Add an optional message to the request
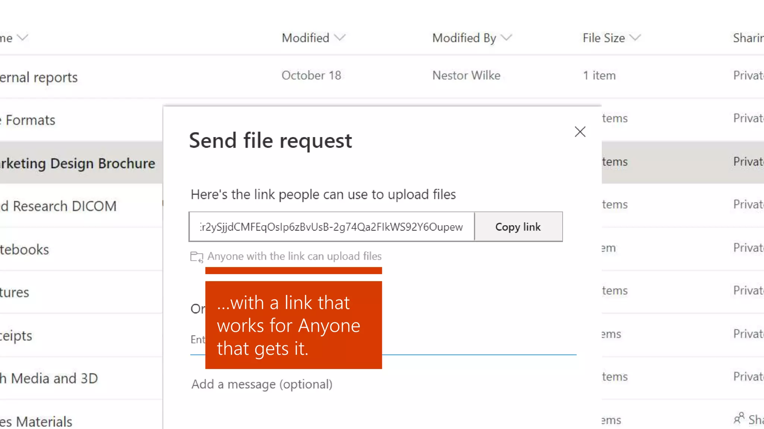764x429 pixels. coord(262,384)
